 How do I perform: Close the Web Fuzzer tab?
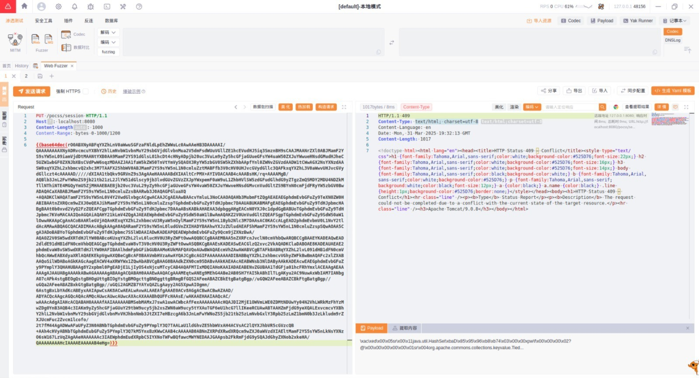72,66
